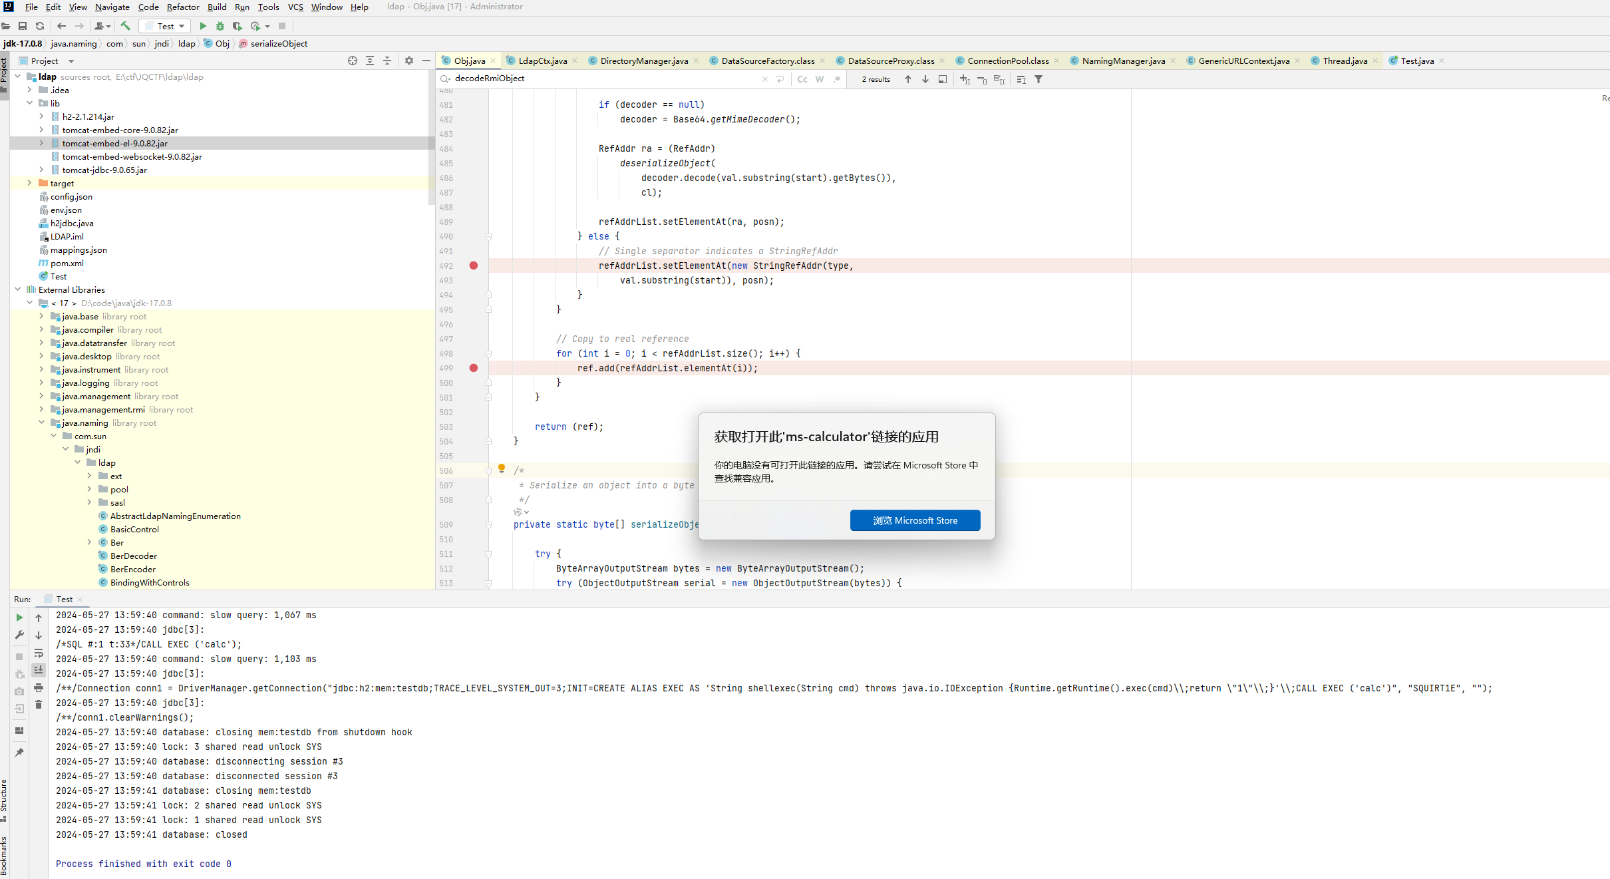Screen dimensions: 1610x879
Task: Click the intention lightbulb at line 506
Action: point(502,468)
